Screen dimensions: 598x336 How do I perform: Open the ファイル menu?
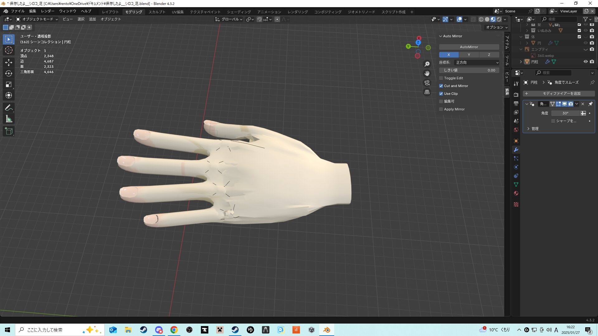[18, 11]
